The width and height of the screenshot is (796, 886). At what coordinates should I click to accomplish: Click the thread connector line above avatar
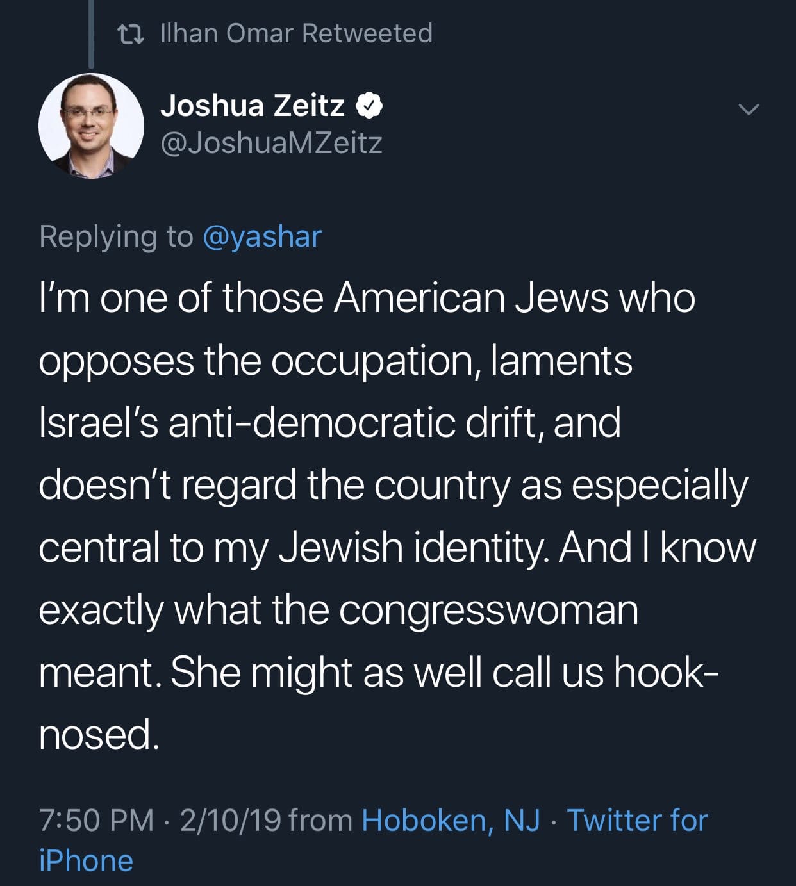(x=91, y=33)
